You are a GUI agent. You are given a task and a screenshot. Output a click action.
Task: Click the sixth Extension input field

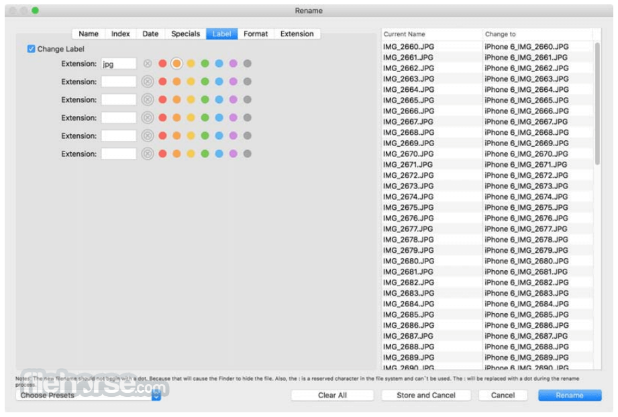tap(119, 154)
